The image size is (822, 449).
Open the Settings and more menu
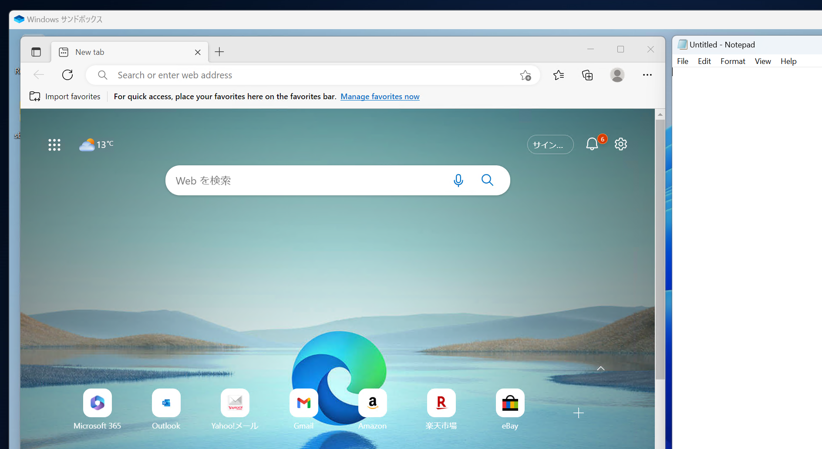647,75
